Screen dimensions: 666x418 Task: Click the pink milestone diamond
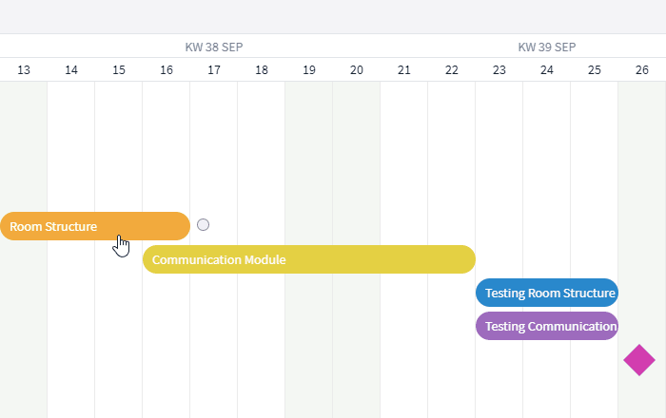coord(639,360)
